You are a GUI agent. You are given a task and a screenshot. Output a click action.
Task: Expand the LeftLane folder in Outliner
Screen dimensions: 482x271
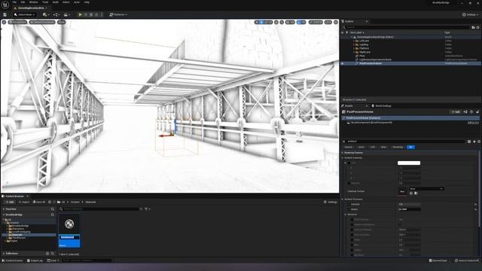354,41
